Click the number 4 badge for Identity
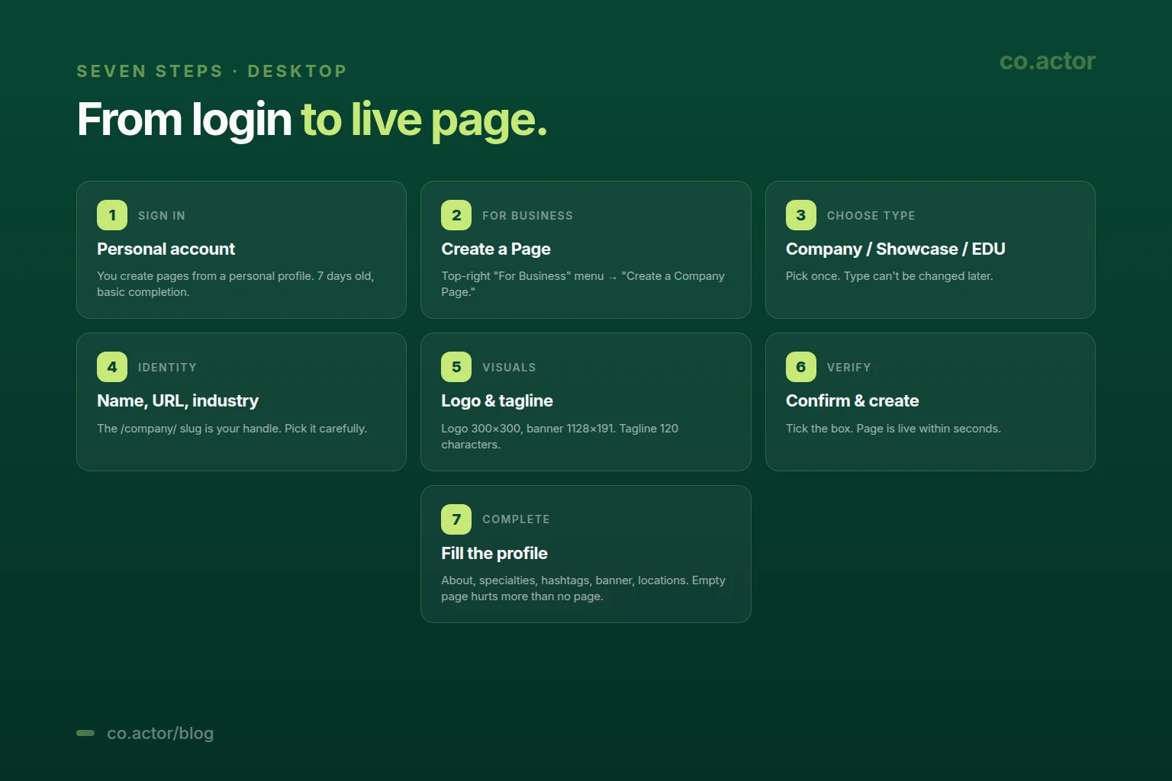 [x=112, y=367]
